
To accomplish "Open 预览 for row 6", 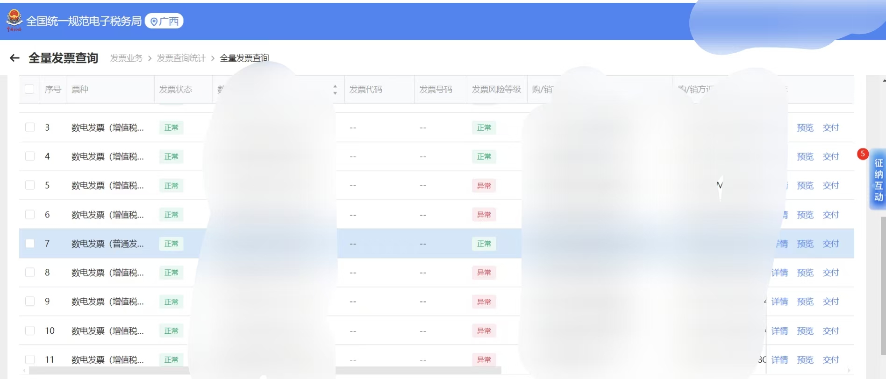I will (x=805, y=215).
